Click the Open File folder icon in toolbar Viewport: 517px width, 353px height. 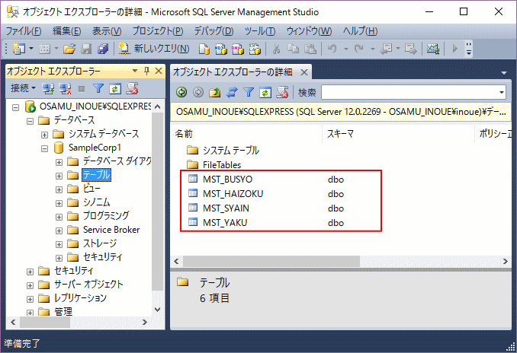(69, 49)
